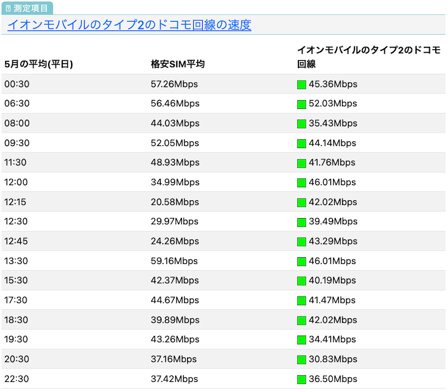448x392 pixels.
Task: Select the 45.36Mbps speed text
Action: pos(333,84)
